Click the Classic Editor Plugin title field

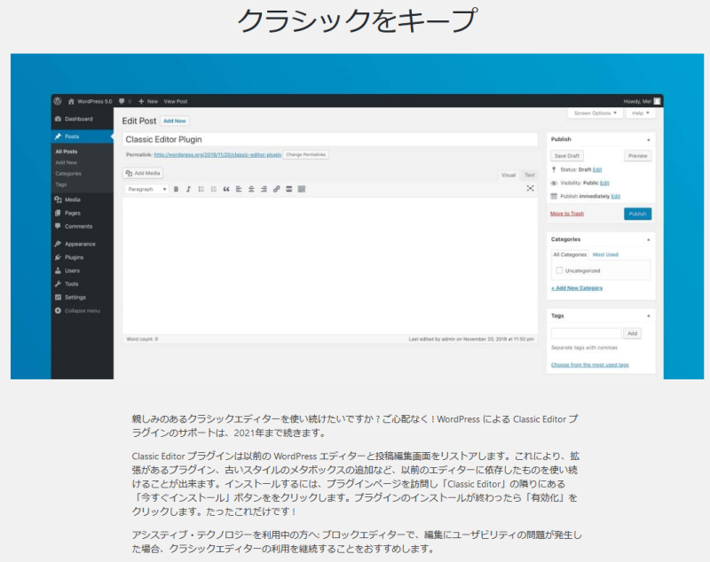(330, 139)
